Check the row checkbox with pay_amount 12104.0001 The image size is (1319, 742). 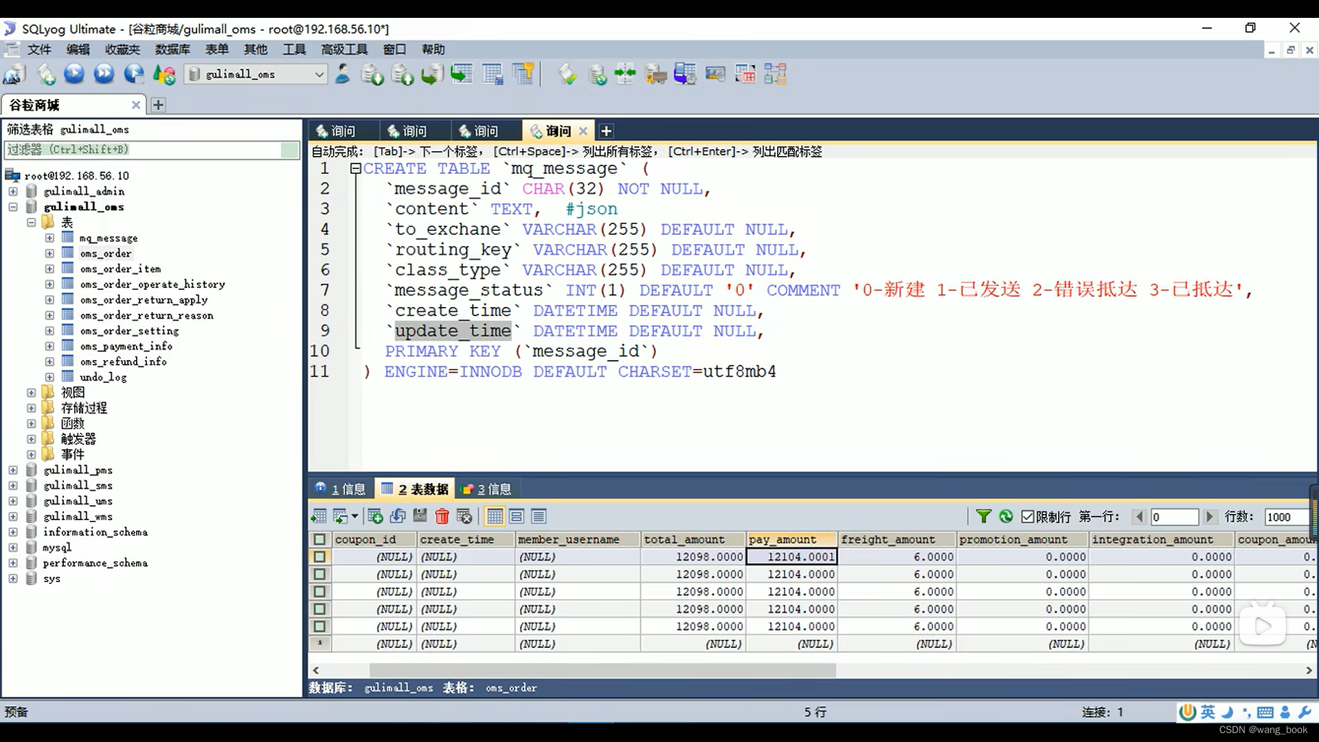(x=319, y=556)
